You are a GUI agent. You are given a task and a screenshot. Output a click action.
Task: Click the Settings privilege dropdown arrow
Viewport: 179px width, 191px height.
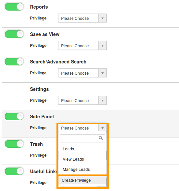tap(102, 100)
